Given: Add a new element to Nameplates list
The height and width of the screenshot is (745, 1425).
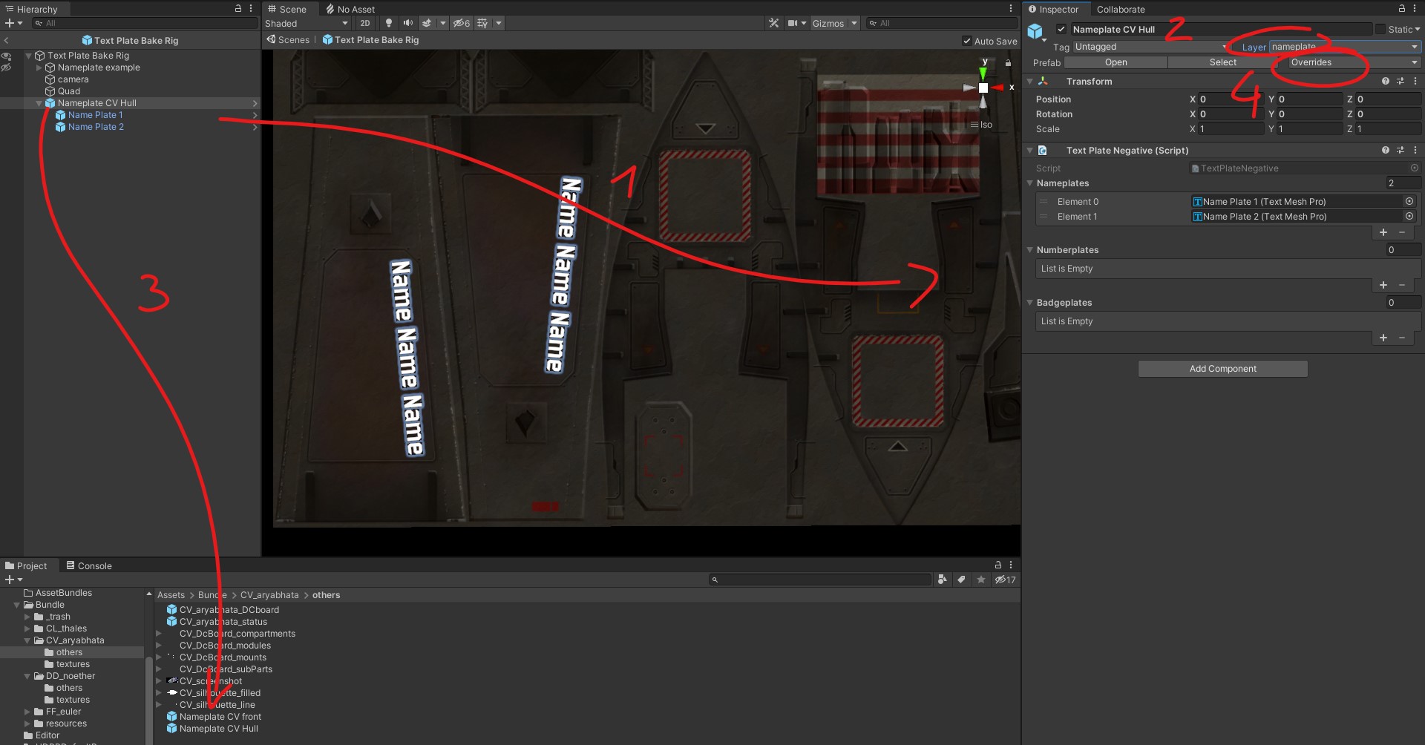Looking at the screenshot, I should coord(1383,232).
